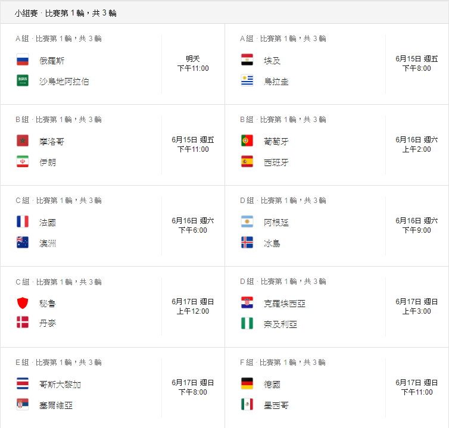Viewport: 449px width, 428px height.
Task: Click the Saudi Arabia flag icon
Action: pos(23,80)
